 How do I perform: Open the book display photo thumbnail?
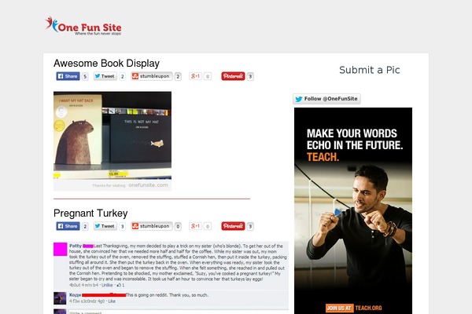[112, 141]
